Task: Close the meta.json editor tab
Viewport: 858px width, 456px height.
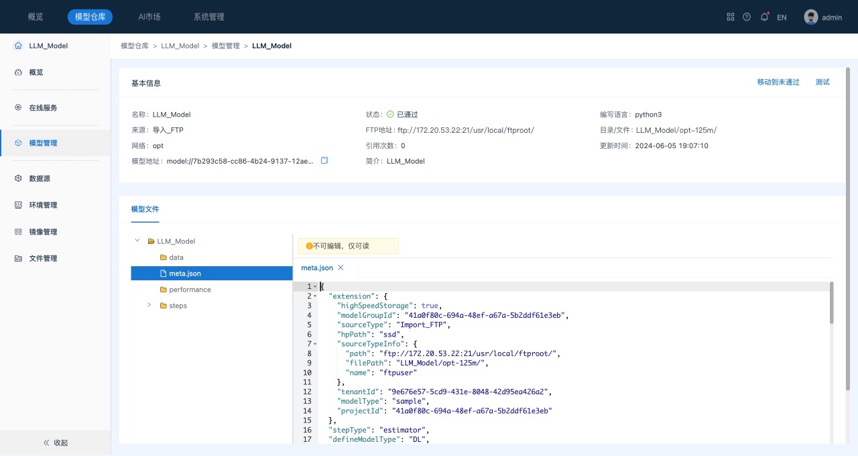Action: click(x=341, y=268)
